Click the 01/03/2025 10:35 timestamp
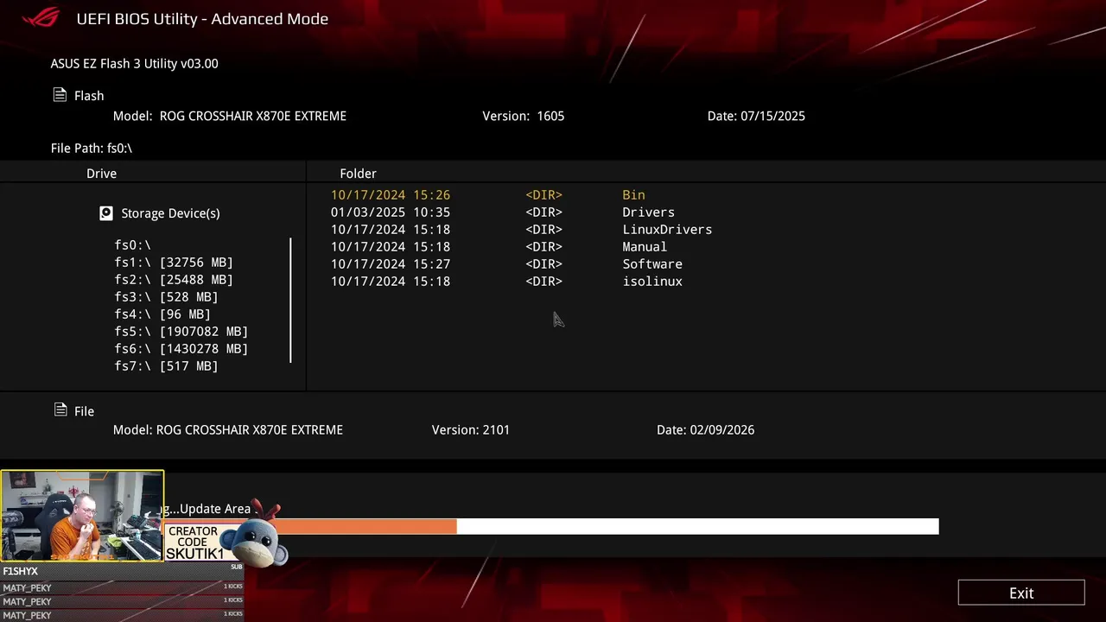1106x622 pixels. [x=391, y=213]
